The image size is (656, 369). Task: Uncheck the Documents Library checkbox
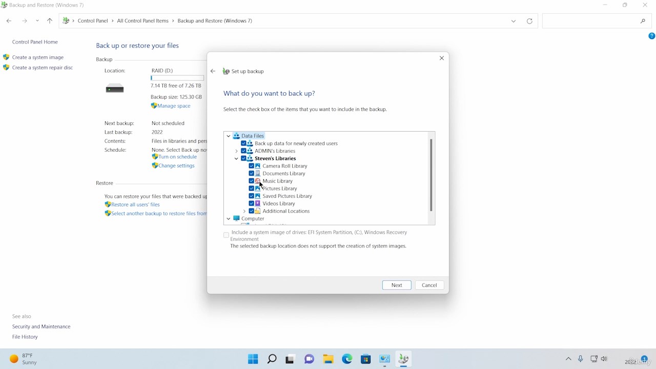click(252, 173)
